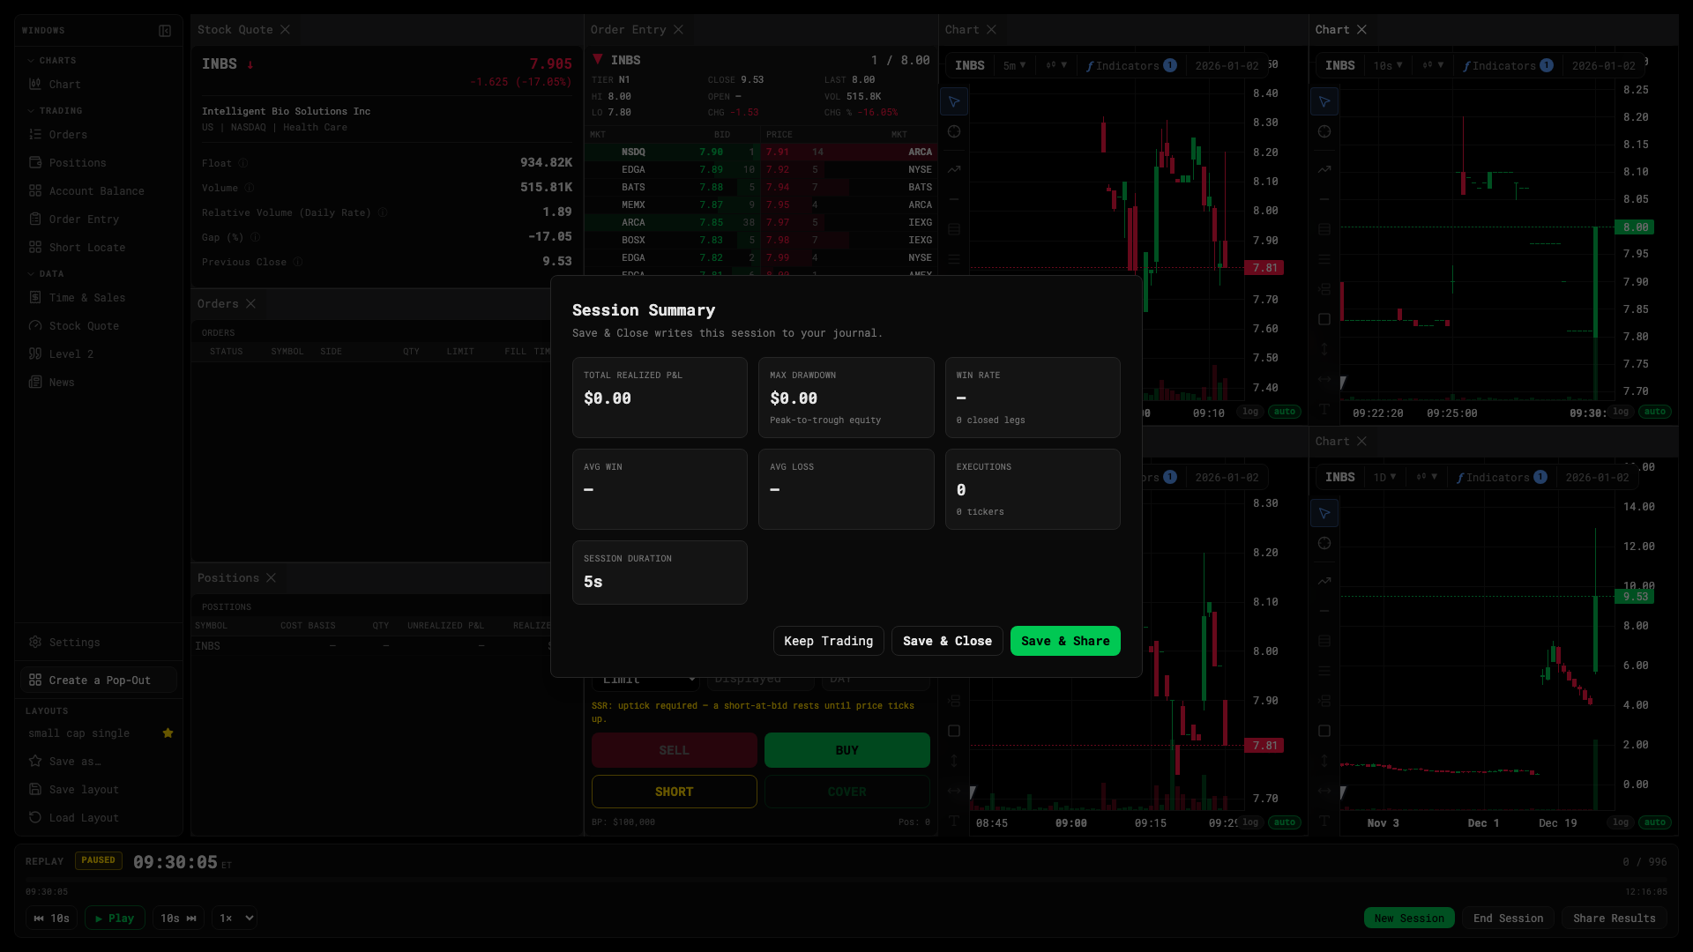Open the 1D timeframe dropdown
Viewport: 1693px width, 952px height.
click(1384, 478)
